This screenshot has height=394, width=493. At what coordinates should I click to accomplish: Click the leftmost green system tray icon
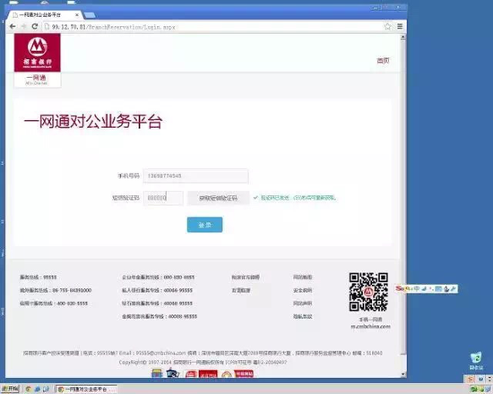(x=474, y=390)
